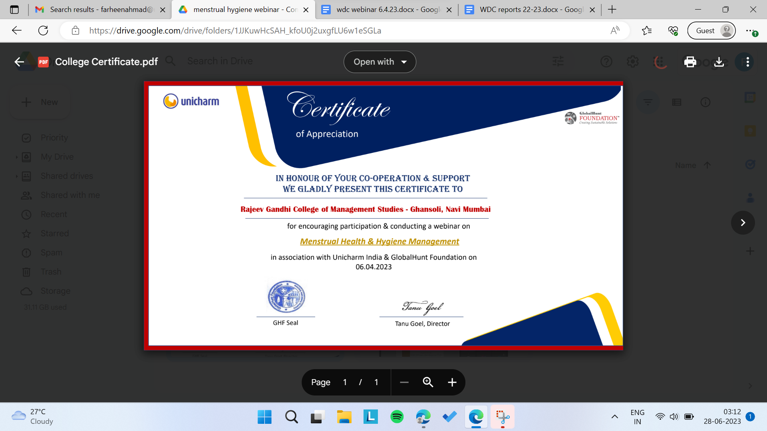767x431 pixels.
Task: Download the College Certificate PDF
Action: click(719, 62)
